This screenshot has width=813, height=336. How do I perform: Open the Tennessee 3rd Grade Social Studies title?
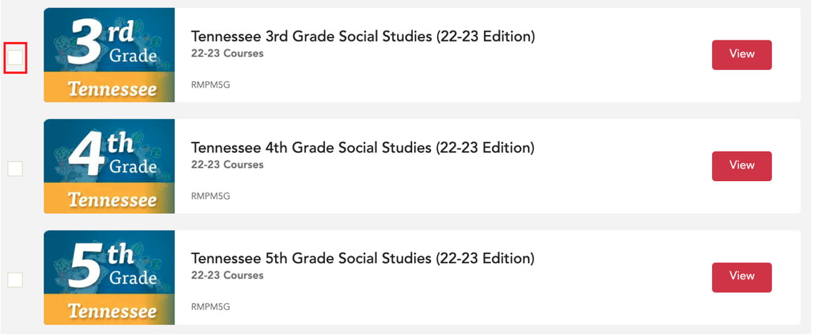[x=363, y=37]
